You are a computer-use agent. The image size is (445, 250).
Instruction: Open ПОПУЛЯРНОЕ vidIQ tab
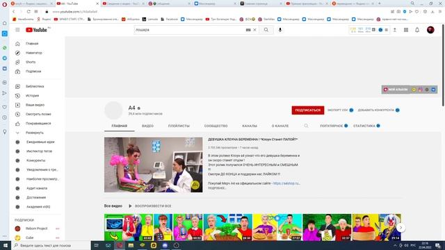pos(334,126)
